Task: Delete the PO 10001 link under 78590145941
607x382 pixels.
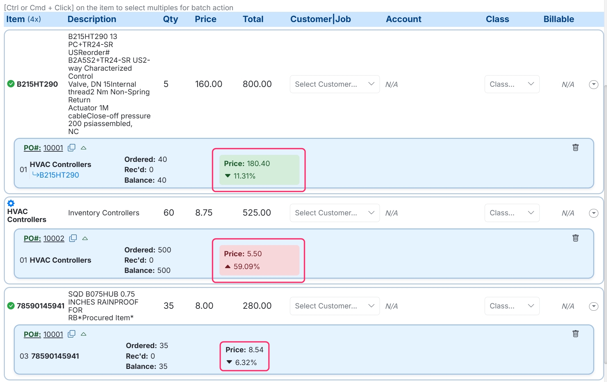Action: click(x=576, y=334)
